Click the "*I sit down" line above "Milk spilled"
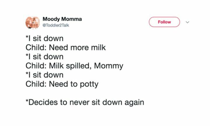Viewport: 210px width, 126px height. [x=44, y=57]
